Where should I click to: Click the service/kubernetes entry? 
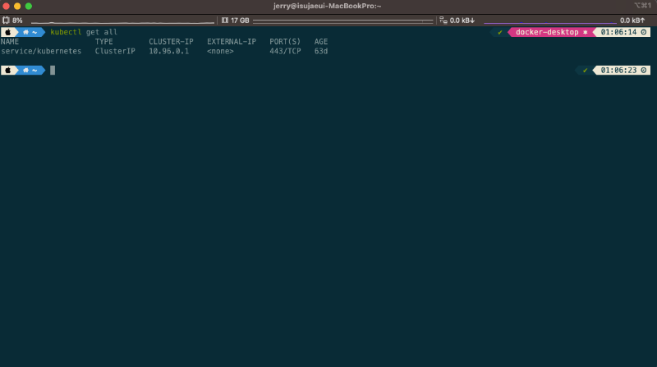coord(41,51)
